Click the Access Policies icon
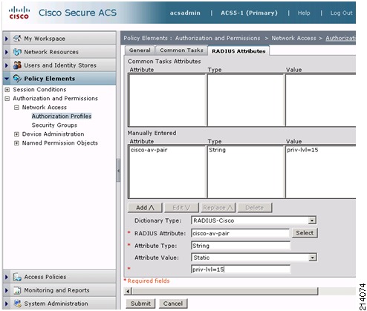 [x=17, y=277]
